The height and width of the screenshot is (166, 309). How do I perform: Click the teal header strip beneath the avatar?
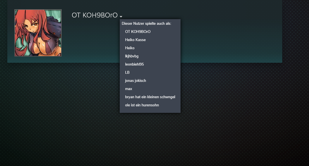(38, 60)
